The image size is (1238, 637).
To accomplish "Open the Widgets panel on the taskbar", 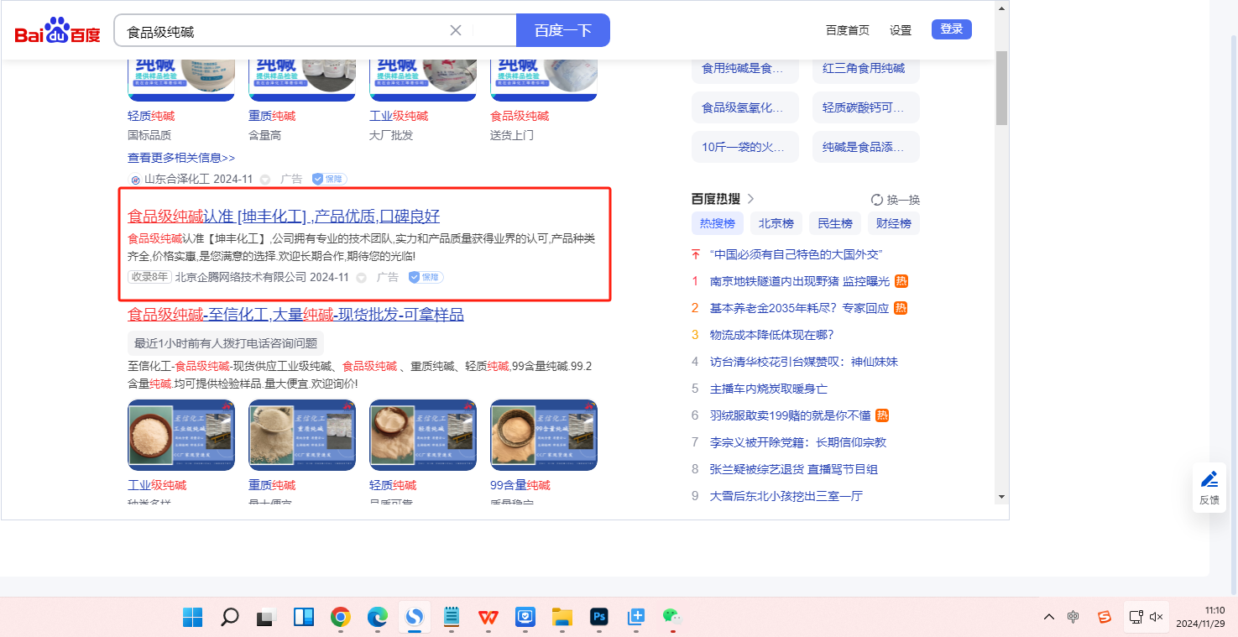I will pyautogui.click(x=303, y=618).
